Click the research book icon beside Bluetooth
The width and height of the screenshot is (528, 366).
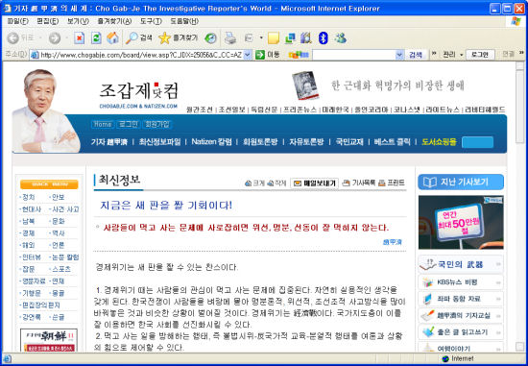point(305,37)
